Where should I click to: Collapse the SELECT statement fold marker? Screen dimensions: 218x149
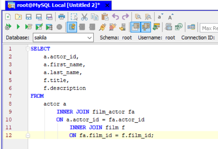[28, 49]
